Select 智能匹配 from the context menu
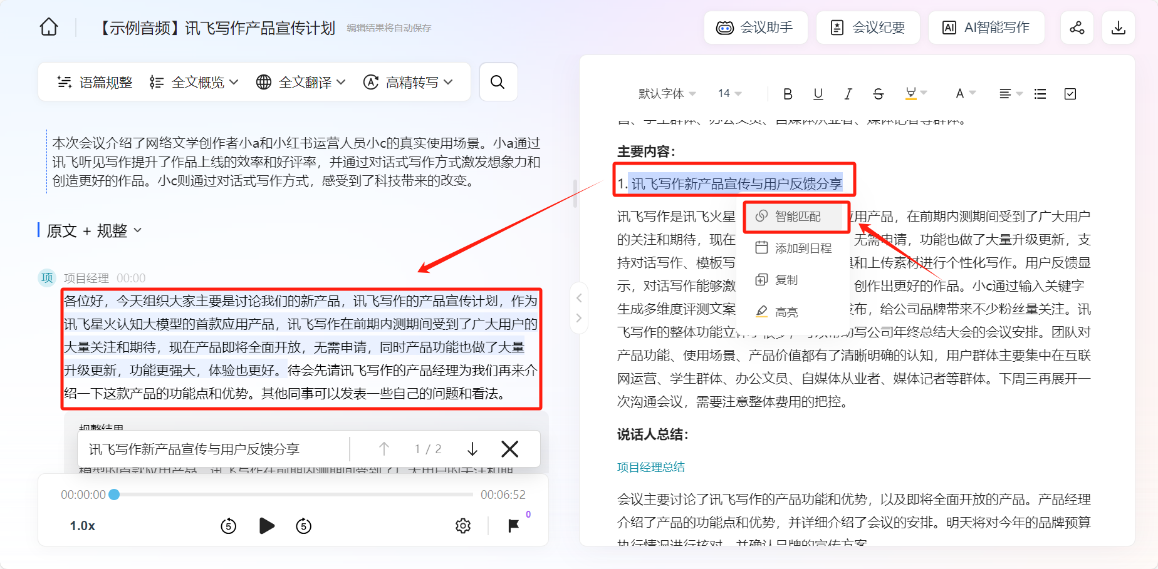 pyautogui.click(x=796, y=217)
